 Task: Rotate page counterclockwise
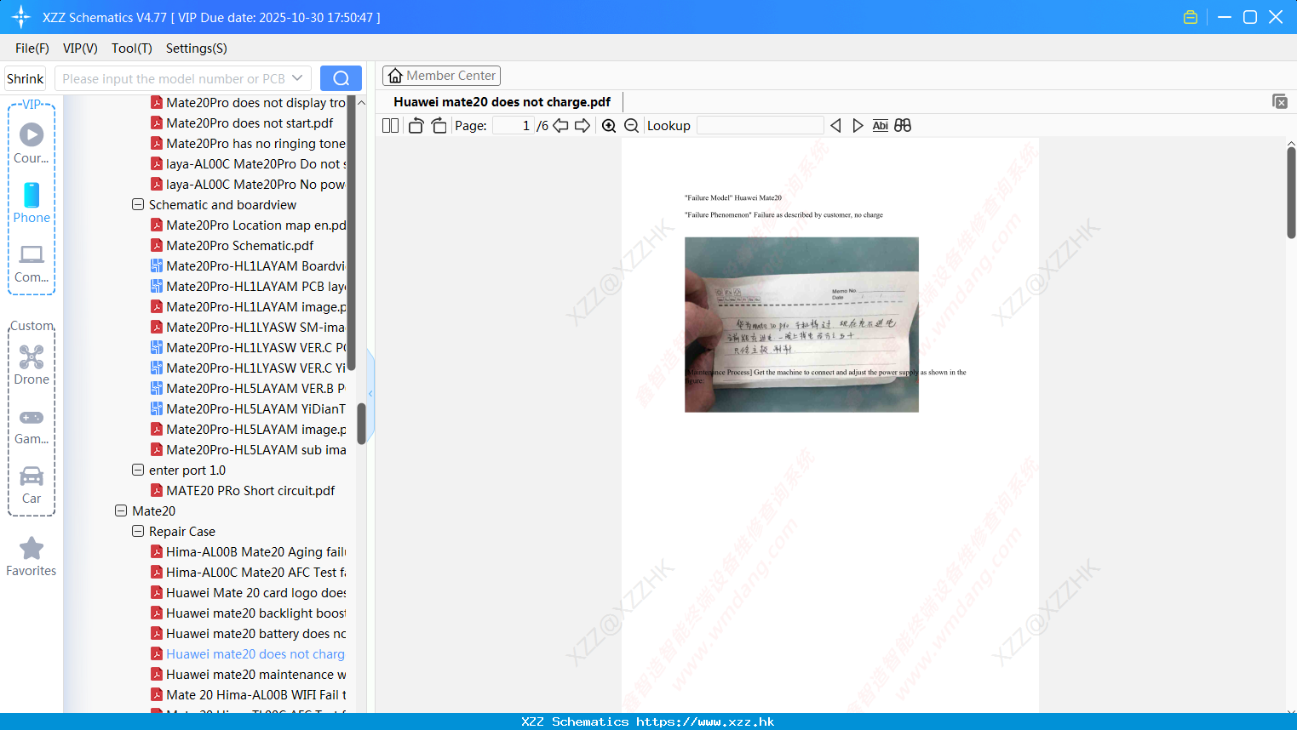tap(416, 126)
